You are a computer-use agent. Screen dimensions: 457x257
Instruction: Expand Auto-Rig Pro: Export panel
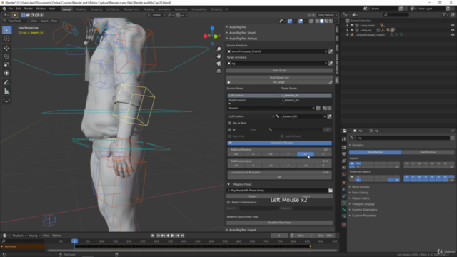[x=243, y=230]
